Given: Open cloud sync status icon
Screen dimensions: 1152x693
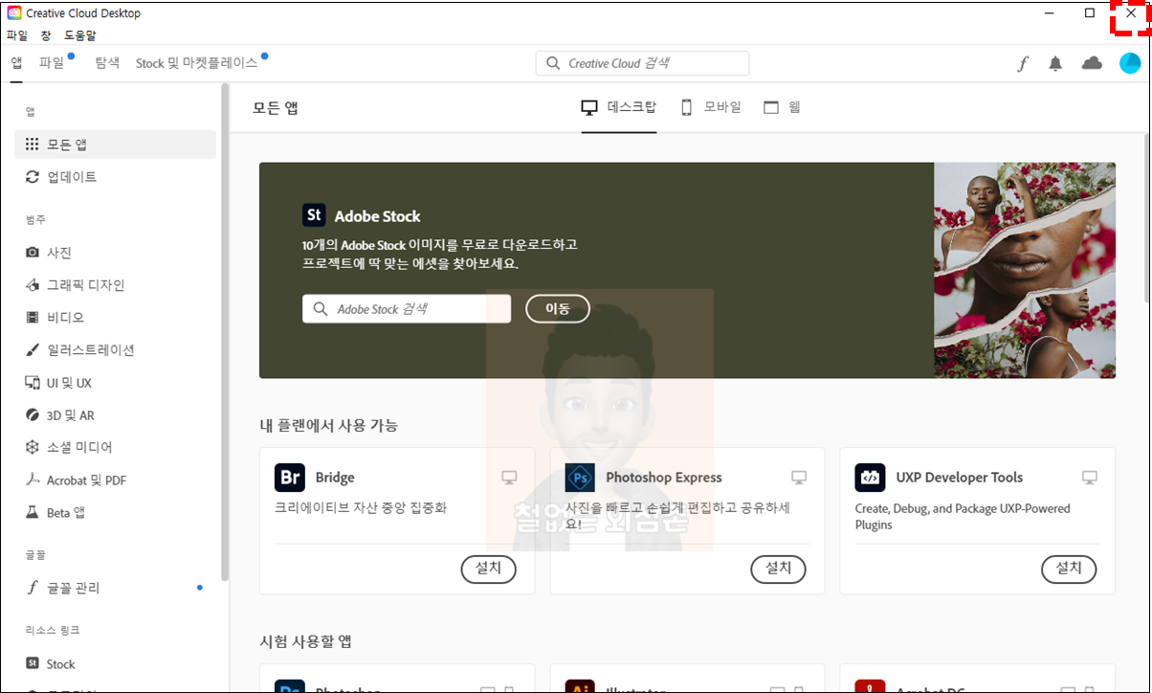Looking at the screenshot, I should [1092, 64].
